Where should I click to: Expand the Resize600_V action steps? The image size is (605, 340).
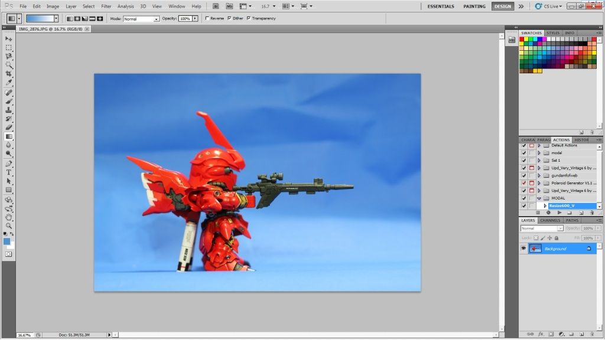point(545,206)
